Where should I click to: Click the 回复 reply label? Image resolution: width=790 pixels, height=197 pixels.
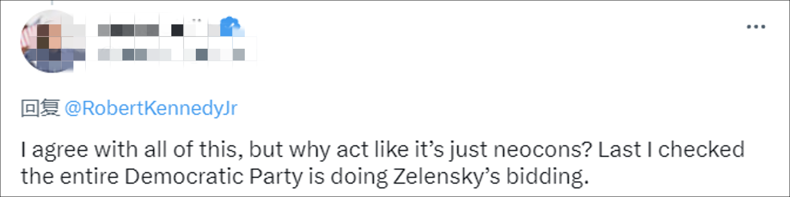point(40,108)
